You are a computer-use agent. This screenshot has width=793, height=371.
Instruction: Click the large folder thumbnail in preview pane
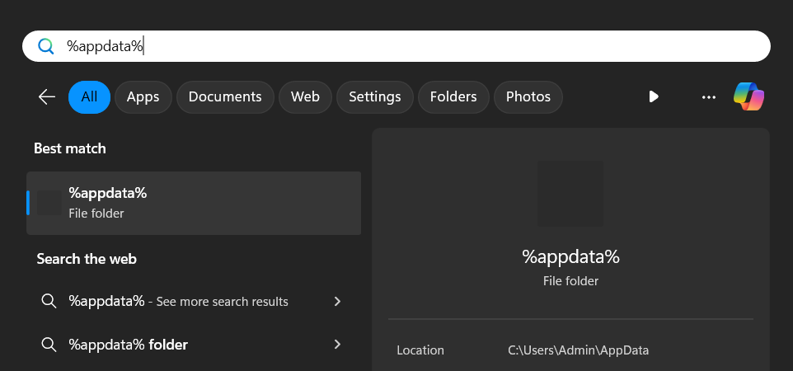(x=570, y=194)
